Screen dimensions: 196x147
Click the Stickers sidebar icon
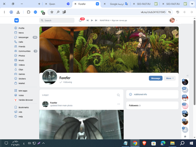[x=16, y=78]
